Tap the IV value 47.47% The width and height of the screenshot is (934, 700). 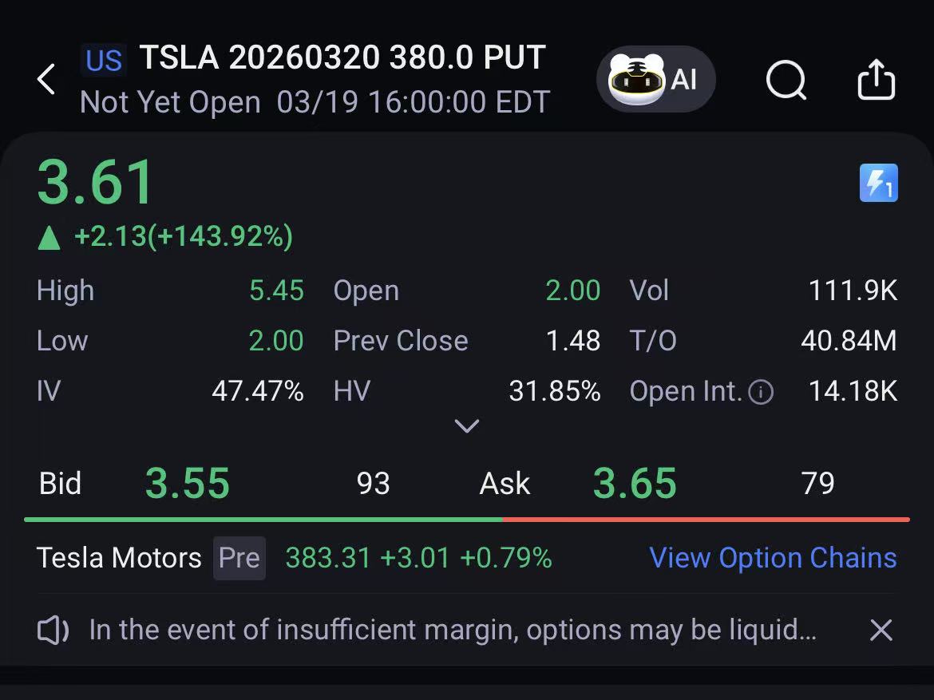tap(257, 391)
